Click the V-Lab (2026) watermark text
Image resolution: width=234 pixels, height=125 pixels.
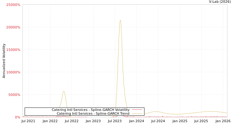pos(220,2)
